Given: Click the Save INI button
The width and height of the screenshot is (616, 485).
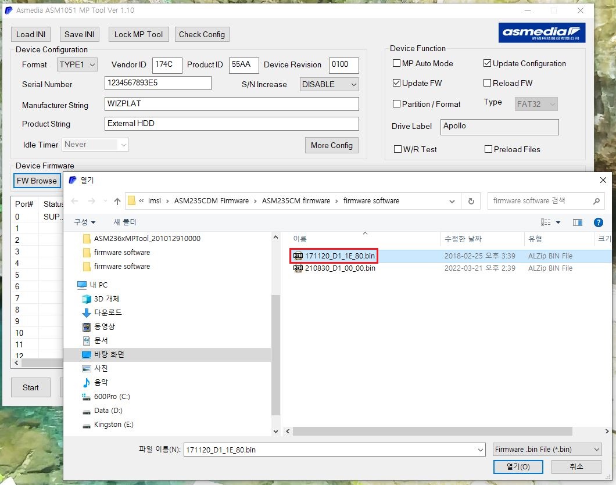Looking at the screenshot, I should pyautogui.click(x=80, y=34).
